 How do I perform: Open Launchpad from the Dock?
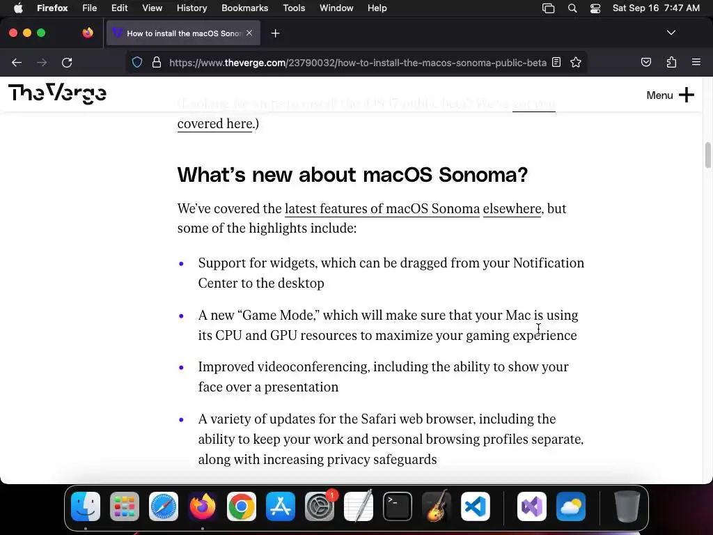[x=125, y=506]
